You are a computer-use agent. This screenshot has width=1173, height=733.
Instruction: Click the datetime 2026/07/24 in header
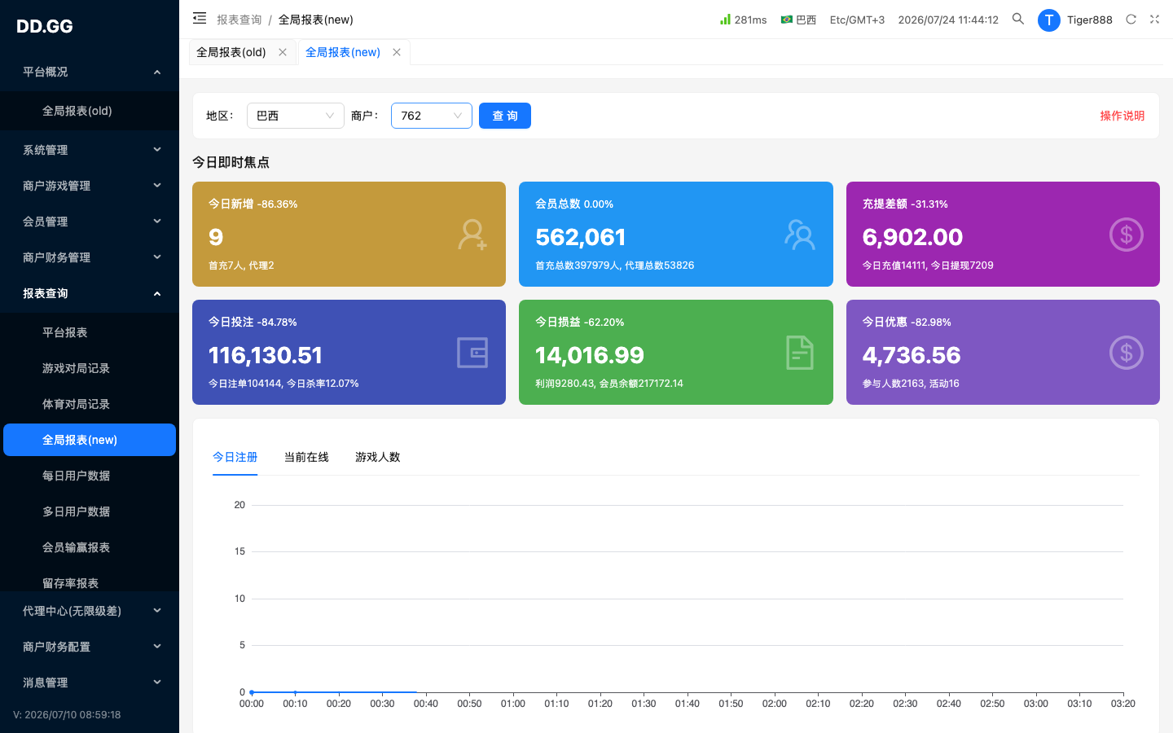tap(948, 20)
